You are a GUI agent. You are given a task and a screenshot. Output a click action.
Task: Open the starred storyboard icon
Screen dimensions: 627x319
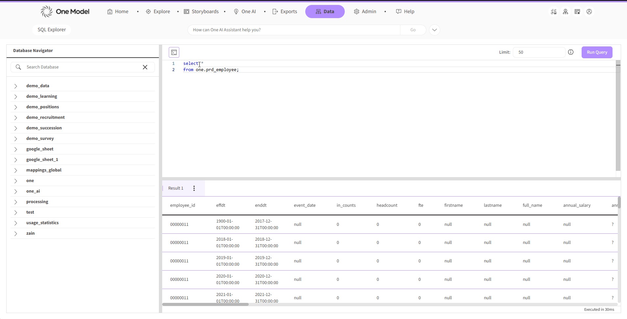[577, 12]
